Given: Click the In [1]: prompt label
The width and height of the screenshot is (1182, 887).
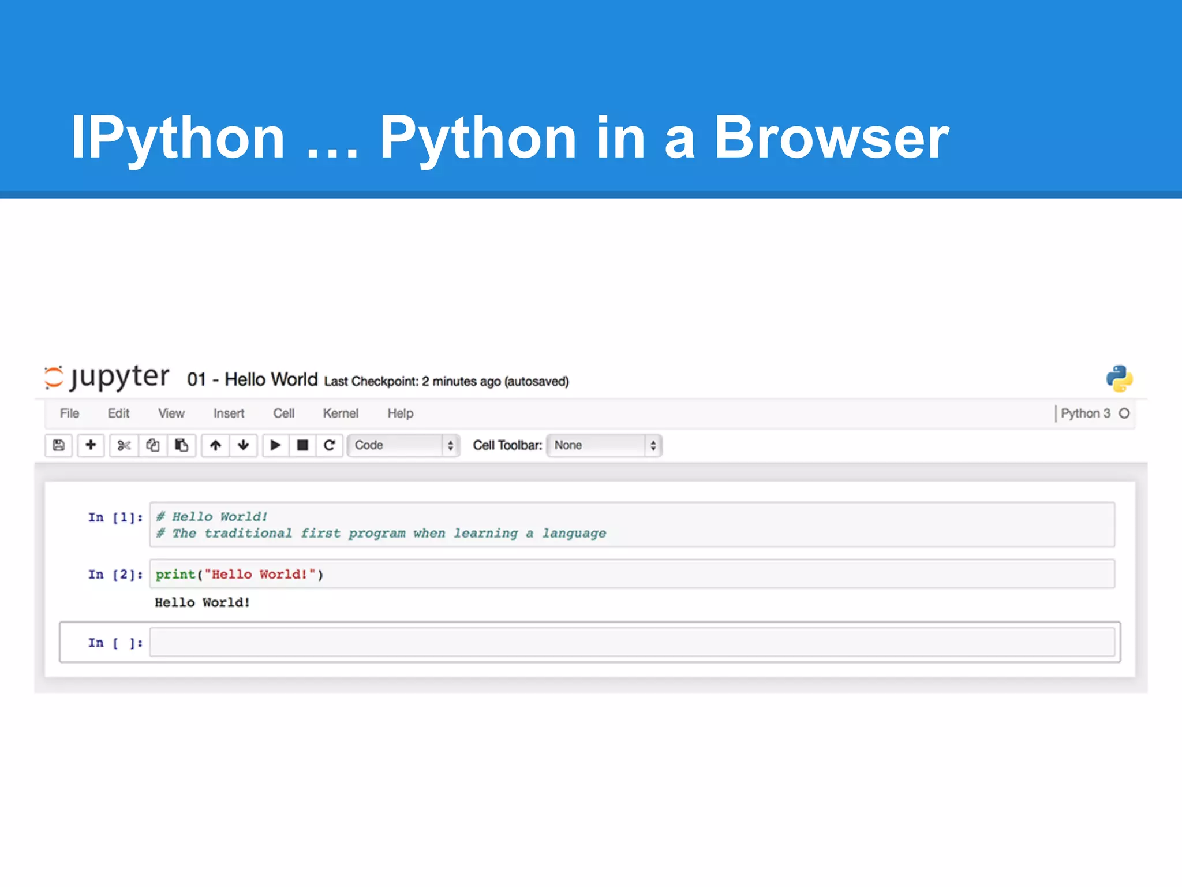Looking at the screenshot, I should pyautogui.click(x=115, y=517).
